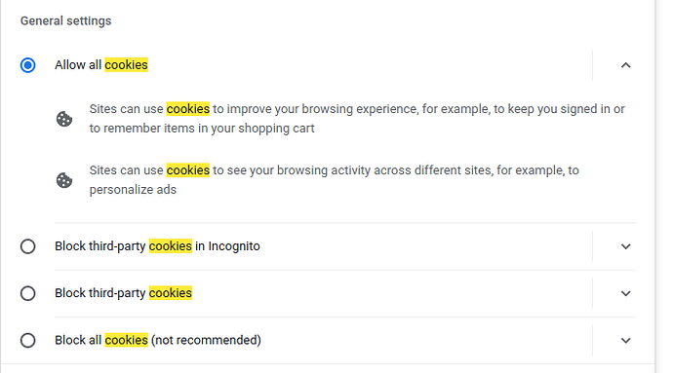Expand the Block third-party cookies row arrow
The width and height of the screenshot is (673, 373).
coord(626,293)
